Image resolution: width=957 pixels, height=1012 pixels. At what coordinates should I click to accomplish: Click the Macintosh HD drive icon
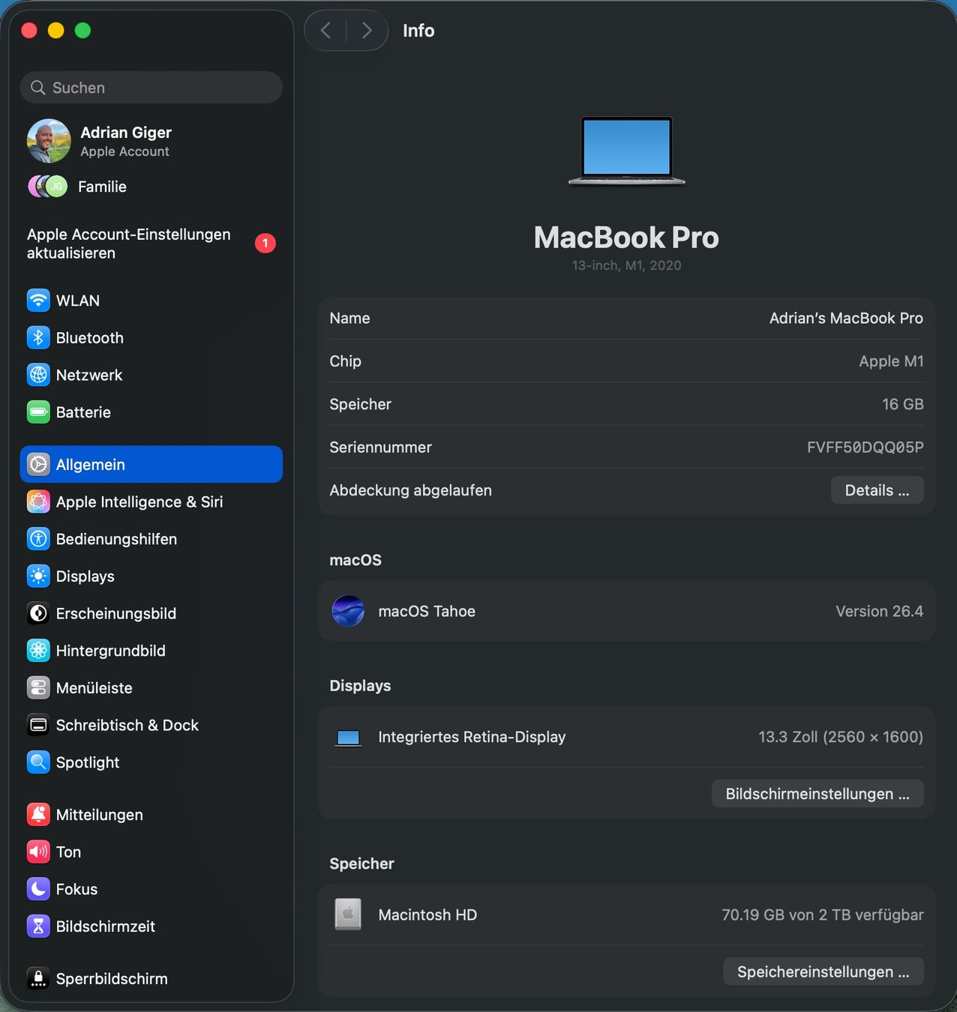pyautogui.click(x=348, y=915)
